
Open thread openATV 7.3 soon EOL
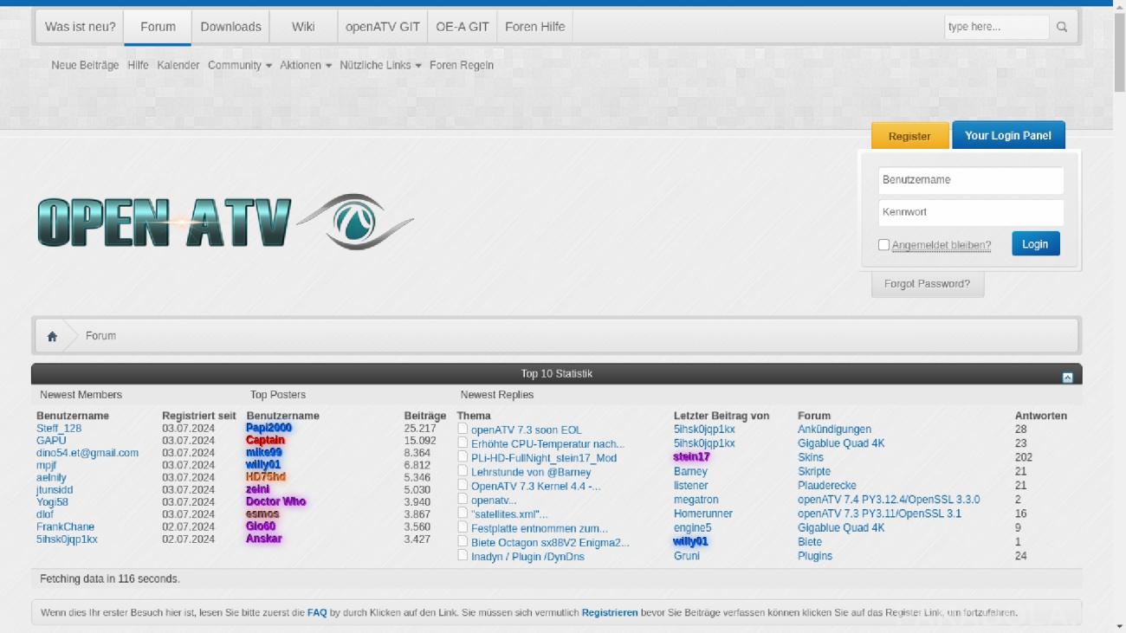tap(526, 430)
